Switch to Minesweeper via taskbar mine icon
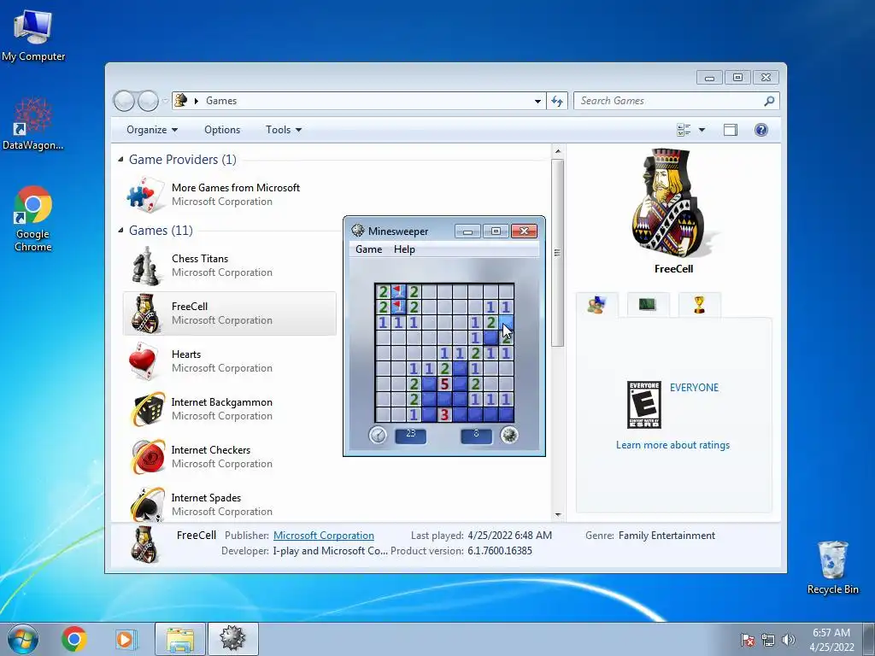 tap(232, 639)
